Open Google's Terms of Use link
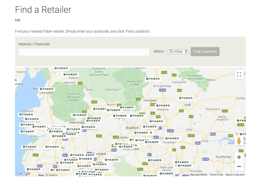258x180 pixels. click(x=216, y=174)
